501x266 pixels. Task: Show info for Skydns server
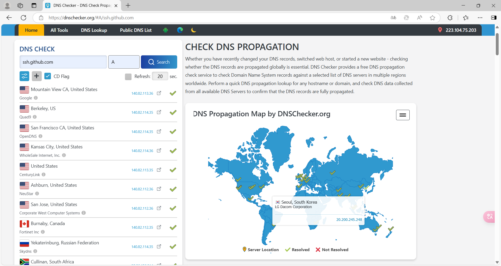click(35, 251)
